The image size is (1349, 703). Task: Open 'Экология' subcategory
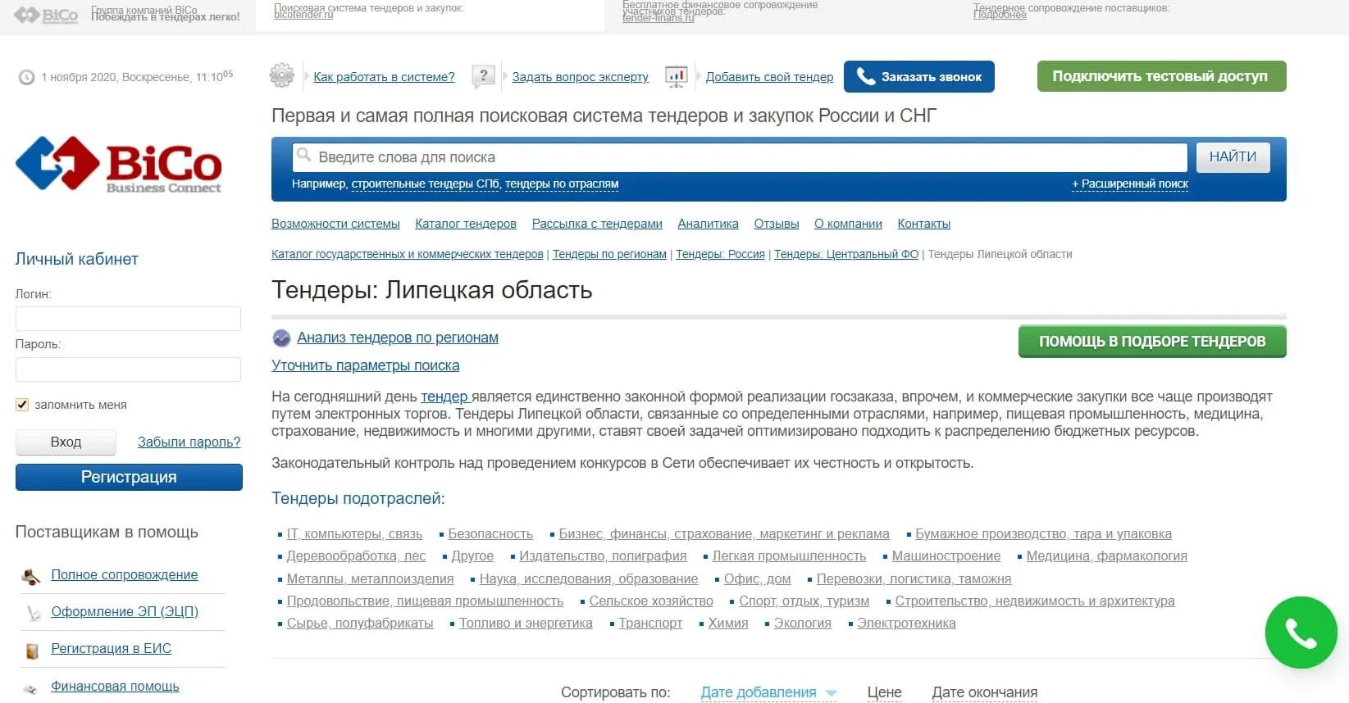[802, 624]
